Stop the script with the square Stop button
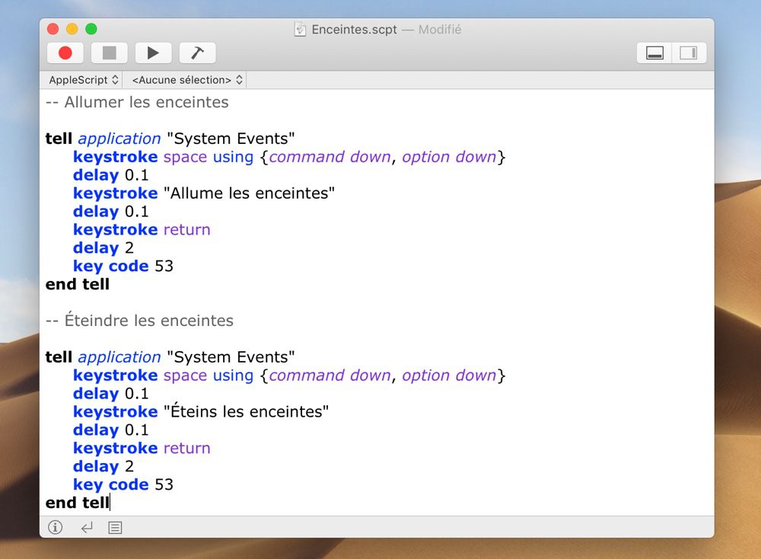The height and width of the screenshot is (559, 761). (x=109, y=53)
